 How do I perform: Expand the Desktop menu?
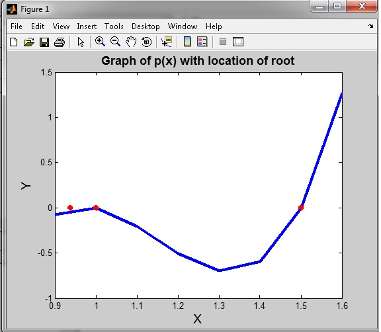pos(146,26)
